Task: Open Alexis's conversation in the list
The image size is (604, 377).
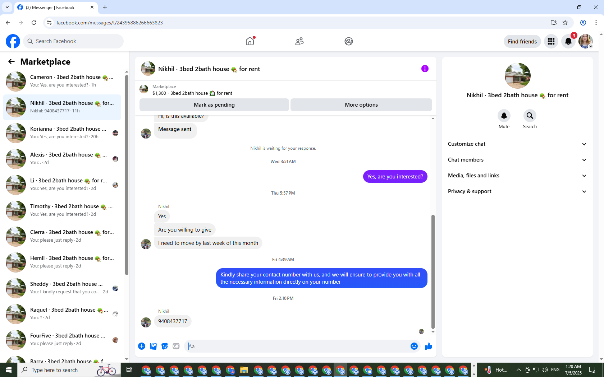Action: click(x=62, y=159)
